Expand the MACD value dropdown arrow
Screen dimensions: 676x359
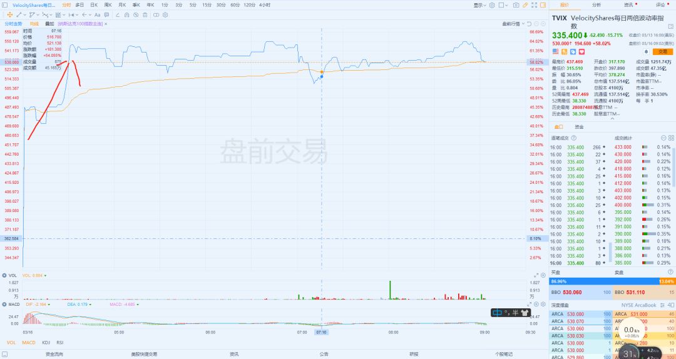point(138,304)
